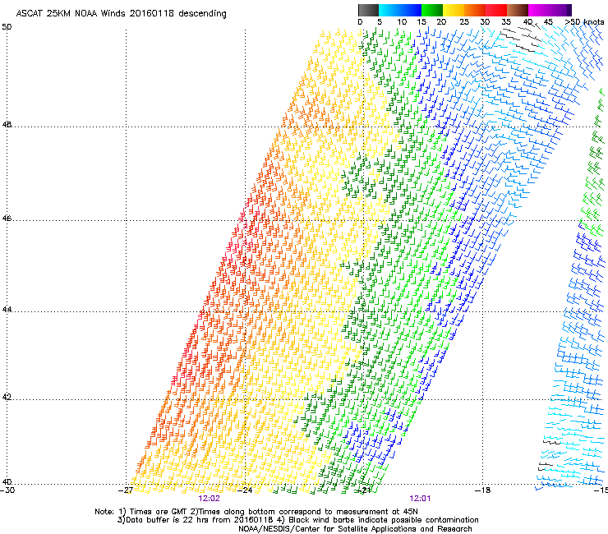Click the red 30-35 knots legend swatch
608x534 pixels.
tap(496, 10)
